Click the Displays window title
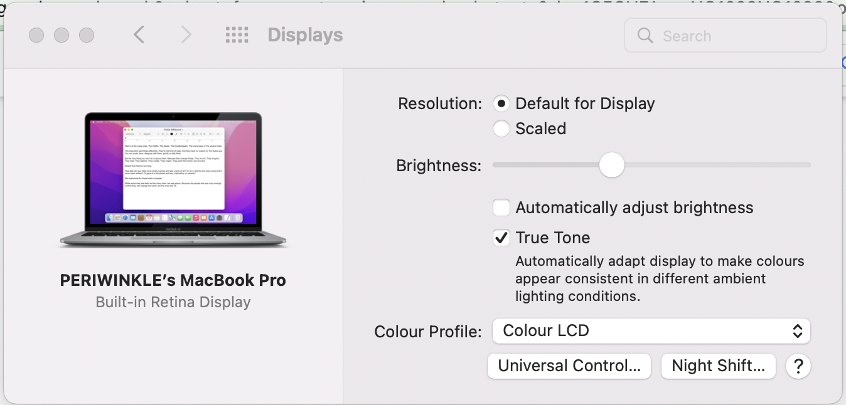 click(305, 35)
